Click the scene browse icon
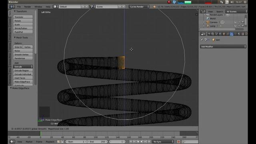 point(92,7)
